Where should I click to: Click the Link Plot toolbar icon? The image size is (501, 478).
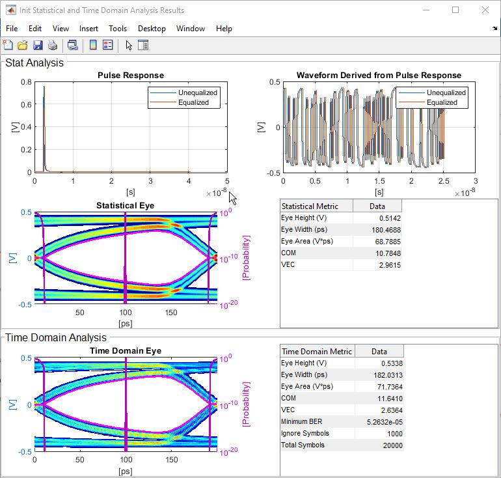[73, 45]
